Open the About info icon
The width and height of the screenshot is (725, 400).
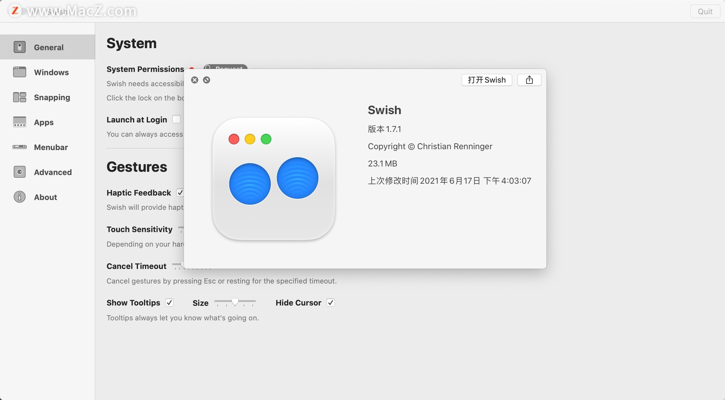tap(20, 197)
